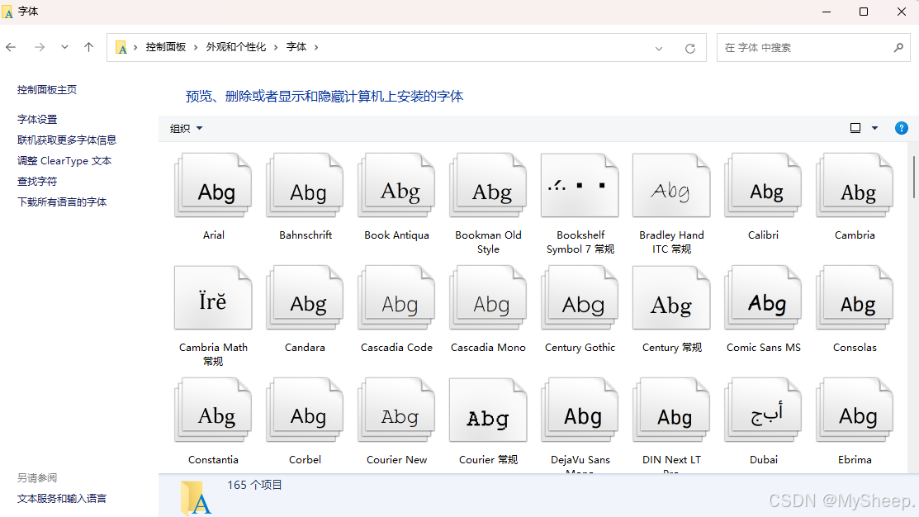Select the Candara font icon
Viewport: 919px width, 517px height.
305,298
